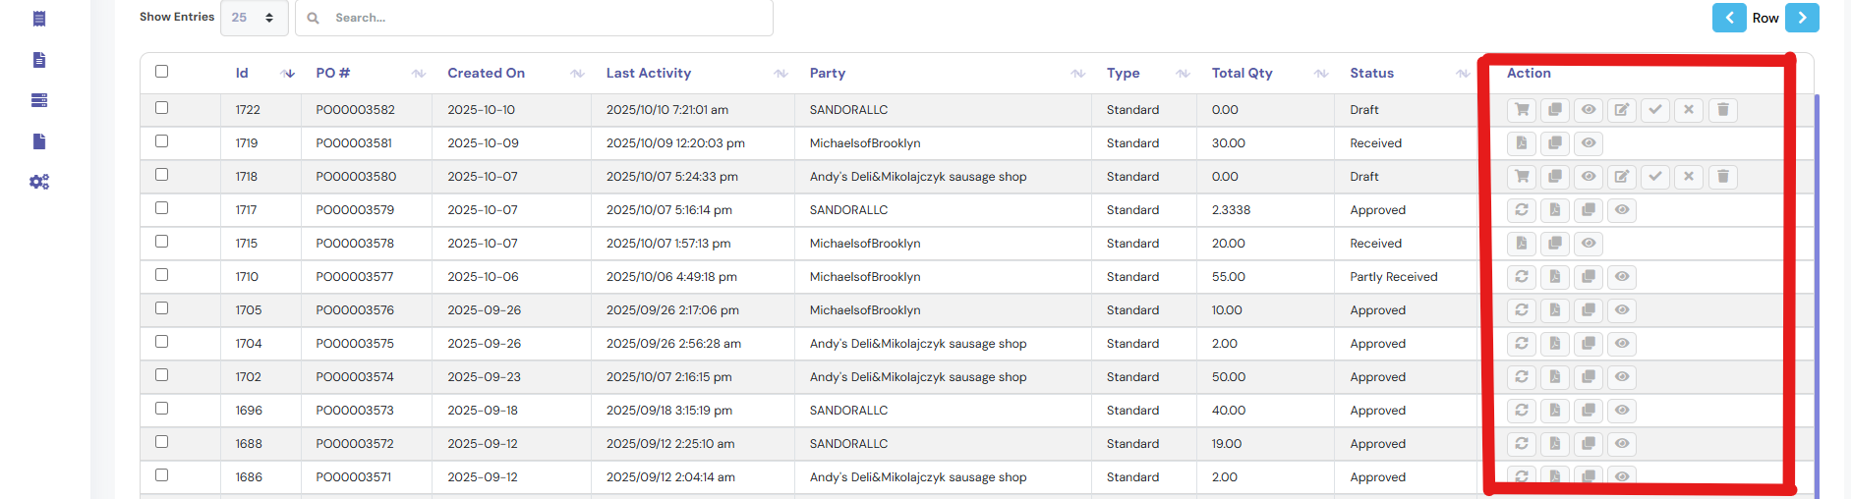Click the previous Row arrow button

point(1729,18)
